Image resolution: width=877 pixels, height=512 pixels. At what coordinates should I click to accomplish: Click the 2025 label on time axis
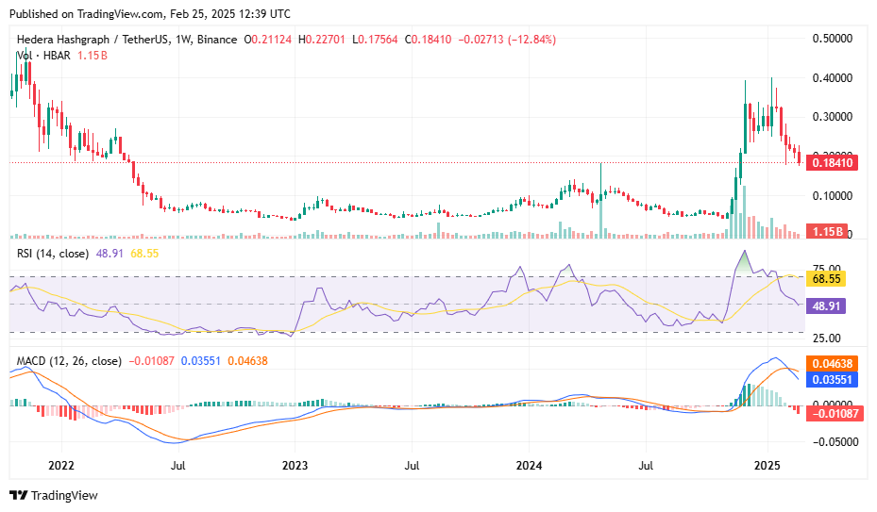(x=767, y=466)
